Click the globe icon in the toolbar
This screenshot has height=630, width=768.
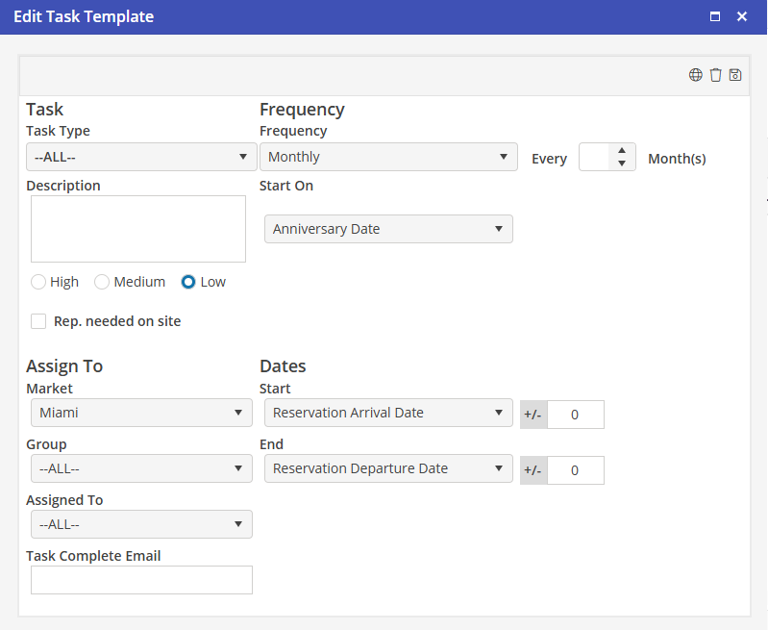click(696, 75)
